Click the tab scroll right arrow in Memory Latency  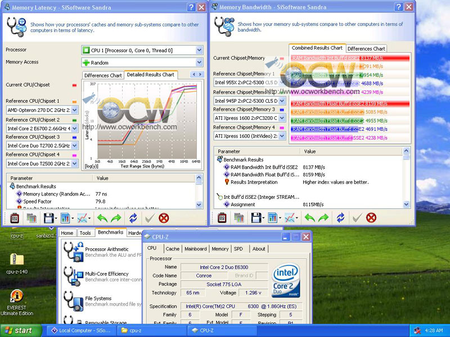tap(200, 75)
